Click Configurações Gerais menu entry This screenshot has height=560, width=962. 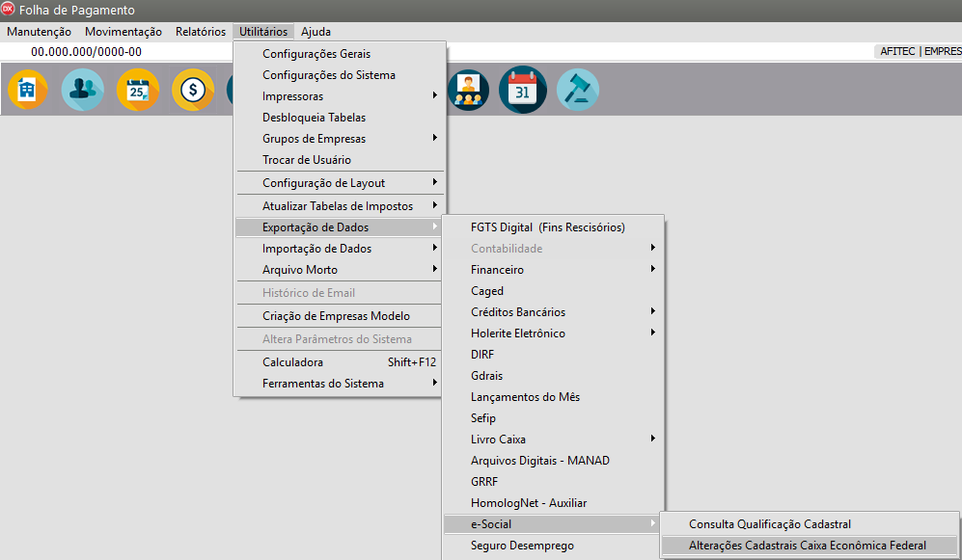316,54
